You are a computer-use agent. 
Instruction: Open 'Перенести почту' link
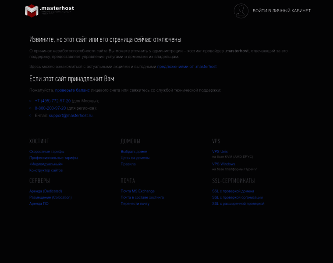pyautogui.click(x=135, y=203)
